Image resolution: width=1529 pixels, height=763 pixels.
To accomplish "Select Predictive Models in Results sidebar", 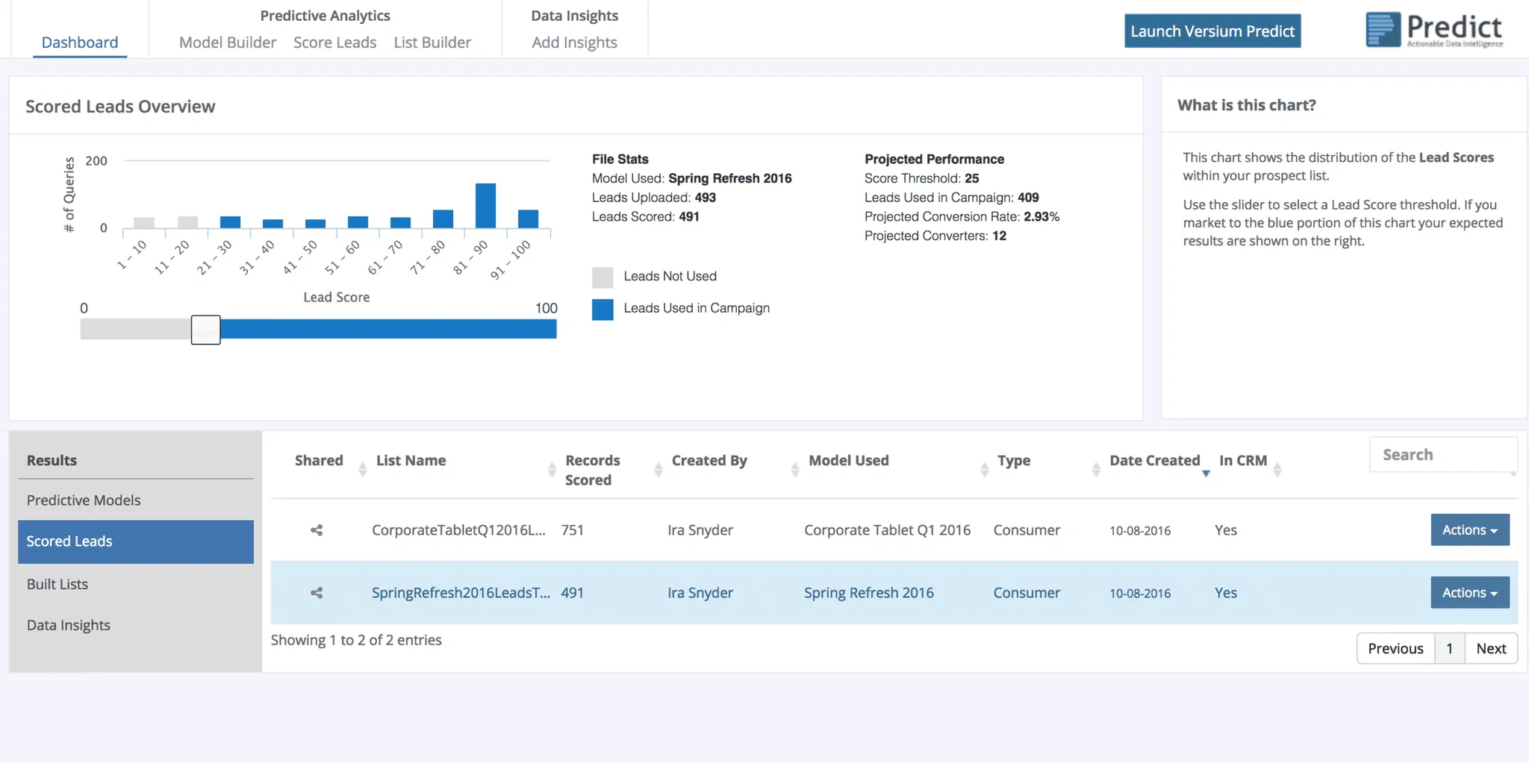I will [84, 500].
